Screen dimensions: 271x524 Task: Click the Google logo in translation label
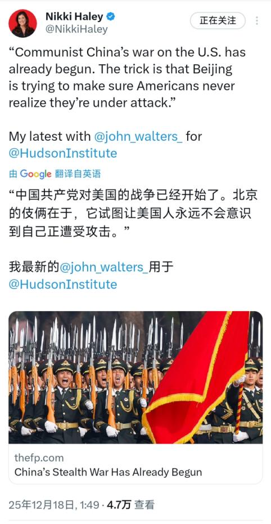point(35,174)
